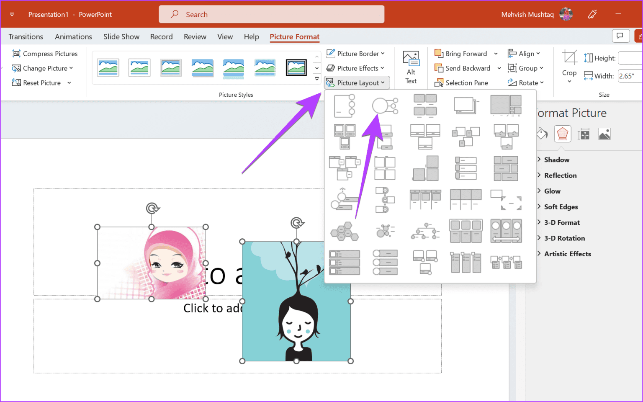This screenshot has height=402, width=643.
Task: Open the Picture Layout dropdown
Action: [357, 83]
